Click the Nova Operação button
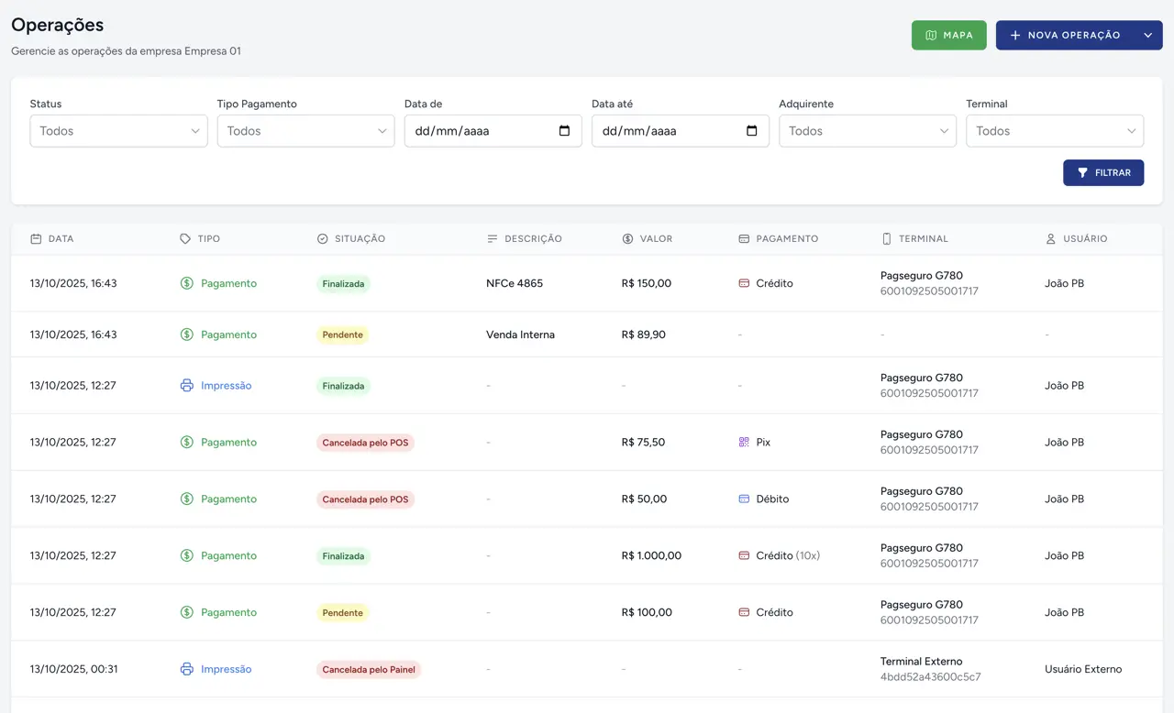1174x713 pixels. (1064, 36)
